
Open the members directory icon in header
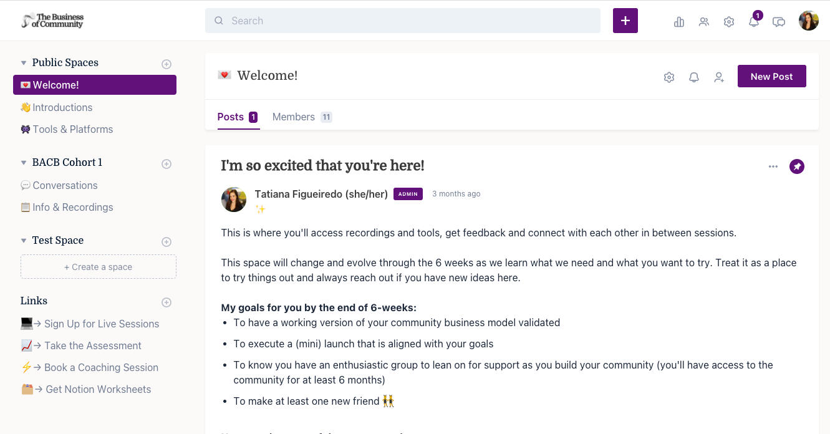coord(704,22)
